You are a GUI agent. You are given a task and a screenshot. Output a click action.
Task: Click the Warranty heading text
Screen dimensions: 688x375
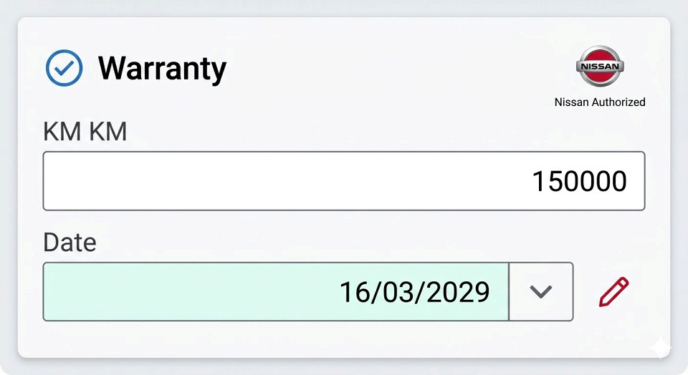coord(163,69)
